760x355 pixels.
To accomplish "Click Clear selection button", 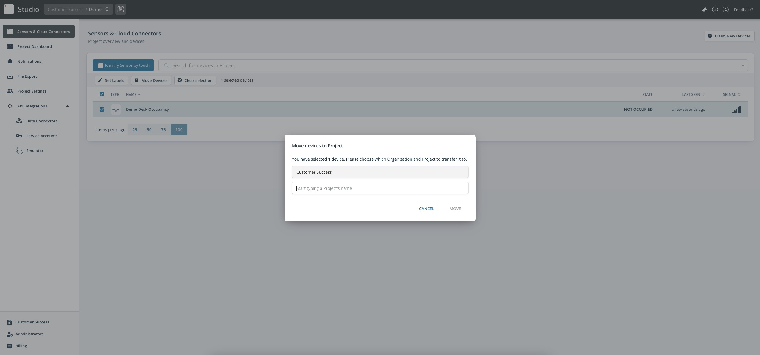I will pos(195,80).
